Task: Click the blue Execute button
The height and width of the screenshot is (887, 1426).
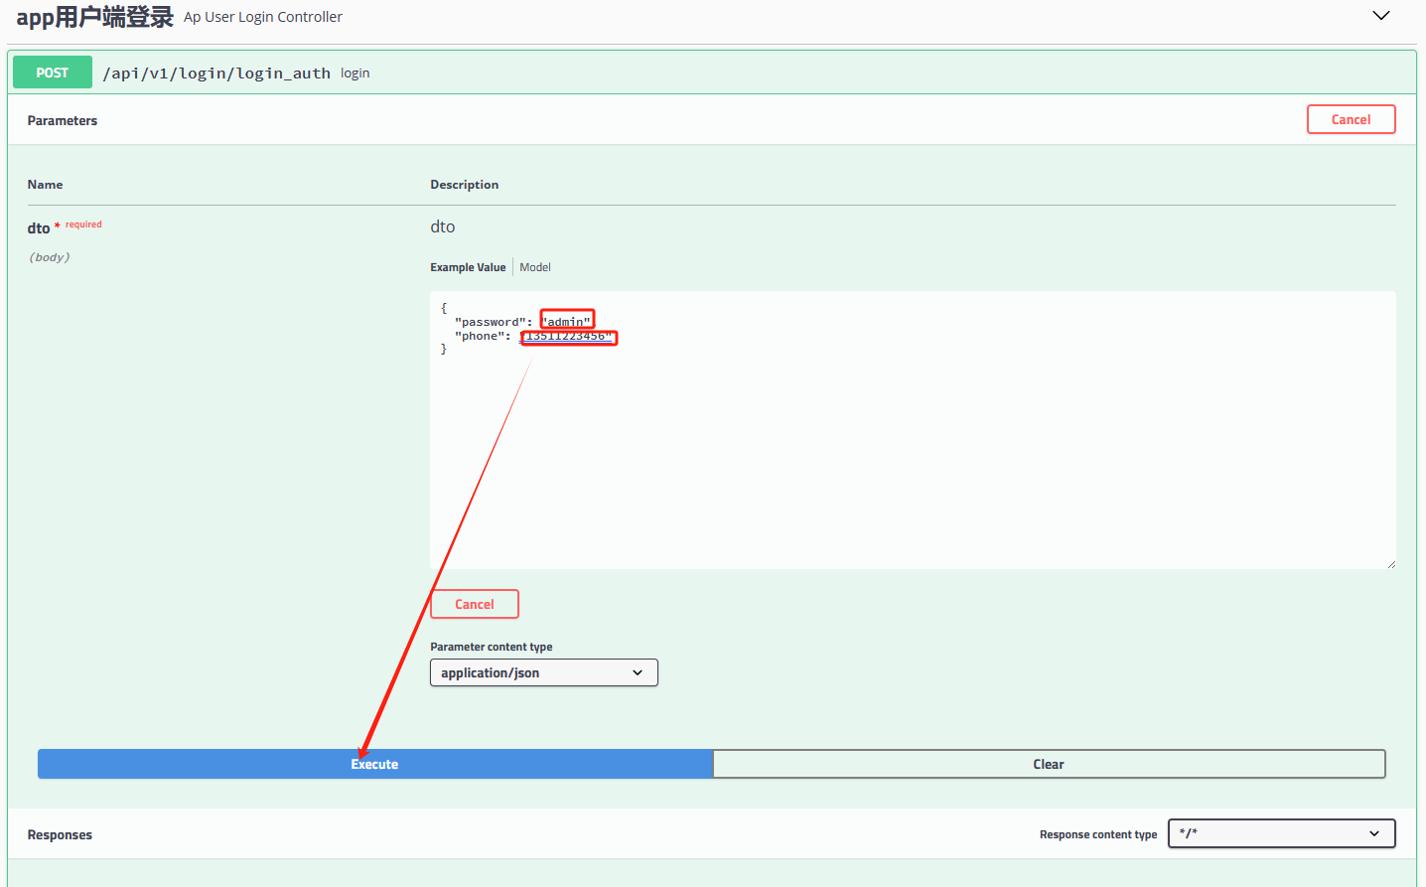Action: coord(375,764)
